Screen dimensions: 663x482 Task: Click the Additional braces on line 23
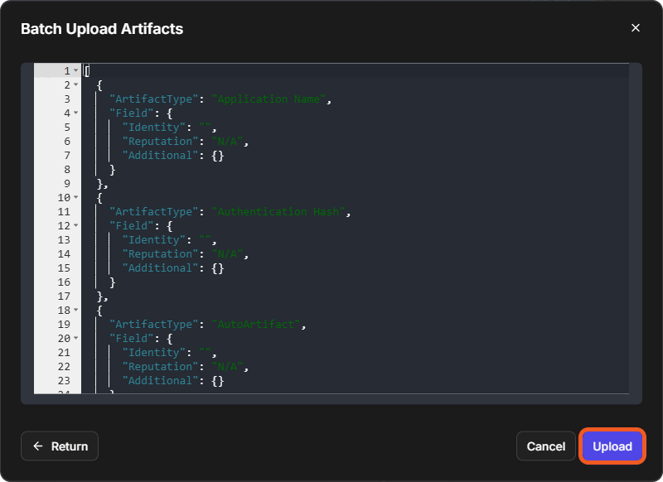[x=217, y=381]
